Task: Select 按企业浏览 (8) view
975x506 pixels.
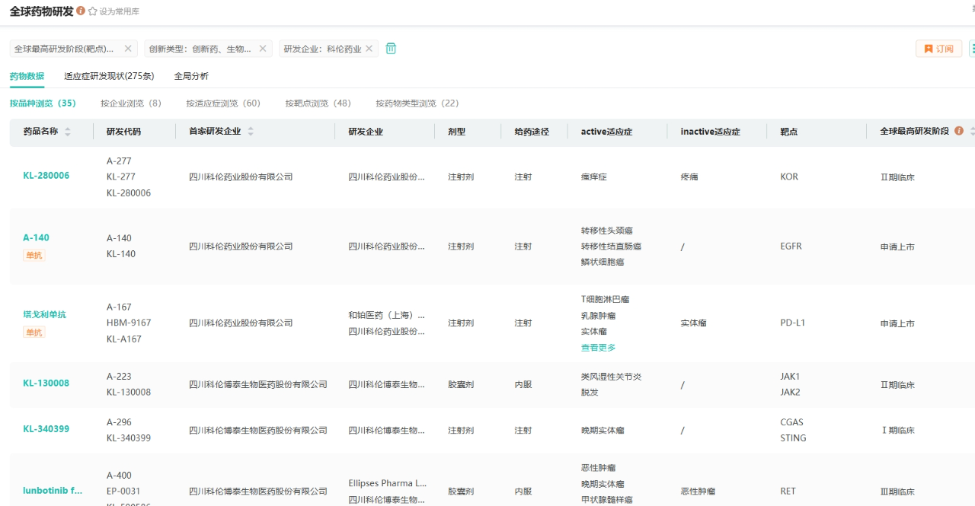Action: 131,103
